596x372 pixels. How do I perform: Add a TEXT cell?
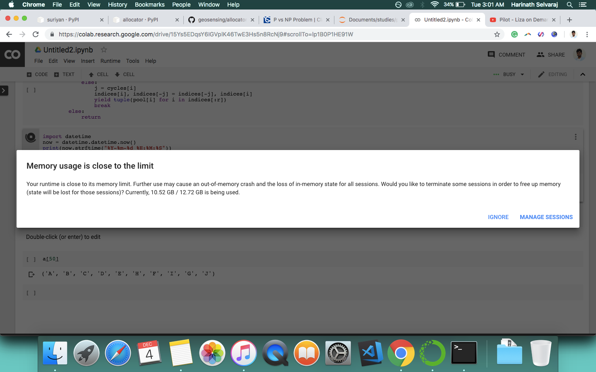click(64, 74)
